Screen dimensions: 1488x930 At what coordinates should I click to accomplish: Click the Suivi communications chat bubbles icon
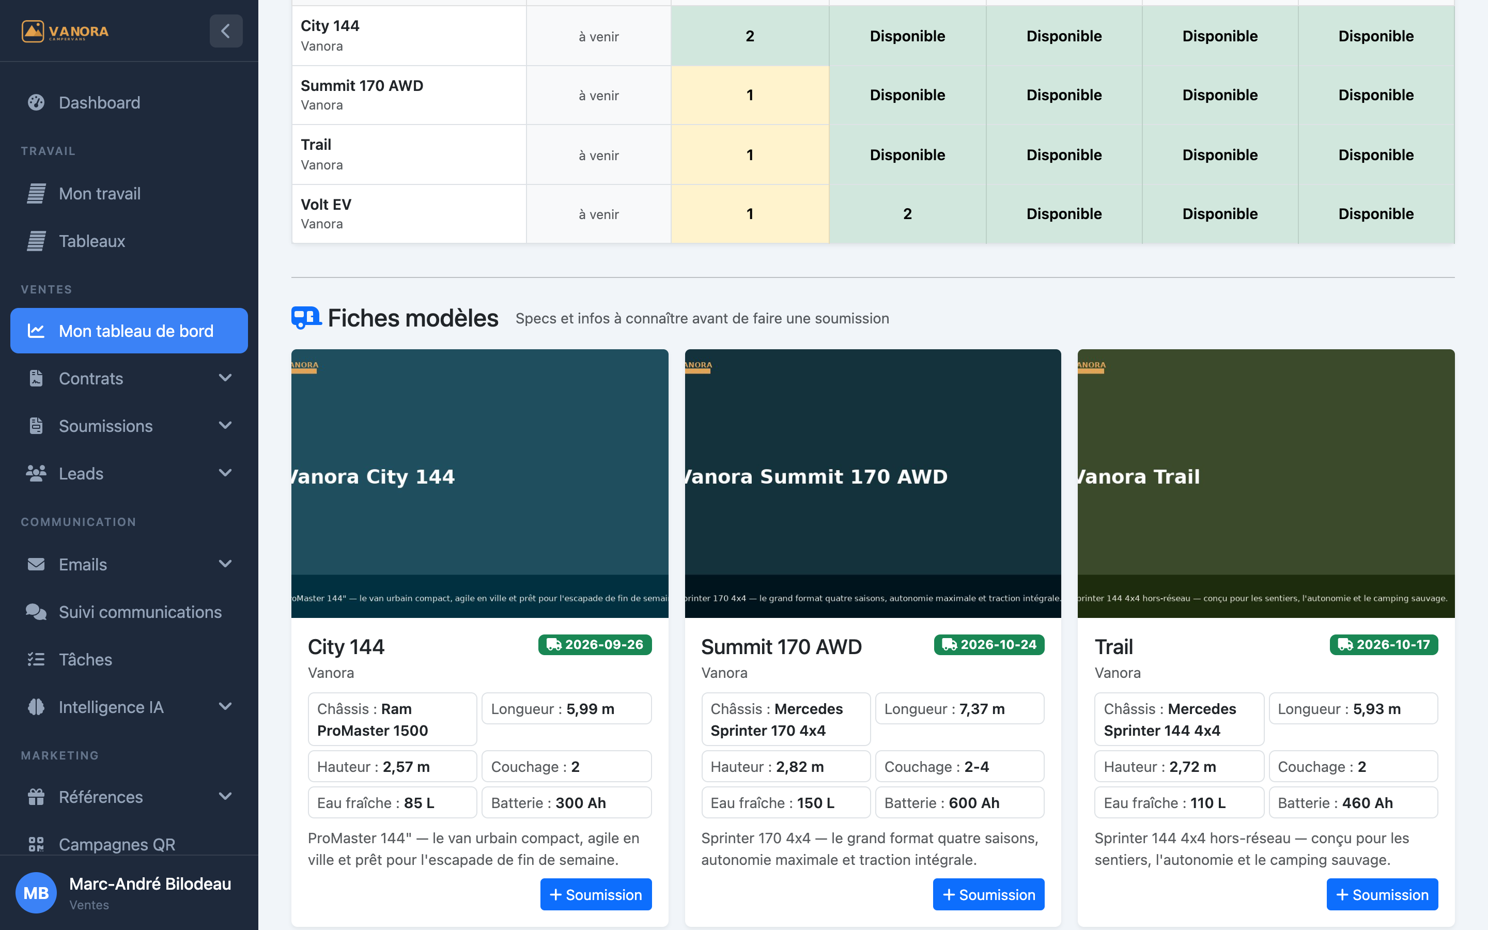coord(36,611)
